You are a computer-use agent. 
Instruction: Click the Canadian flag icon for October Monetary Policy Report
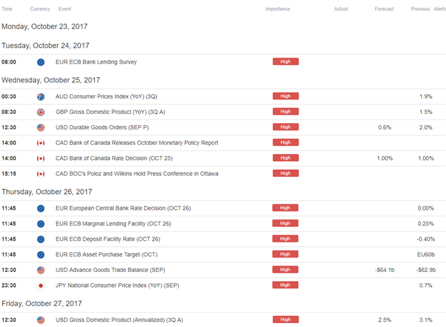[41, 143]
